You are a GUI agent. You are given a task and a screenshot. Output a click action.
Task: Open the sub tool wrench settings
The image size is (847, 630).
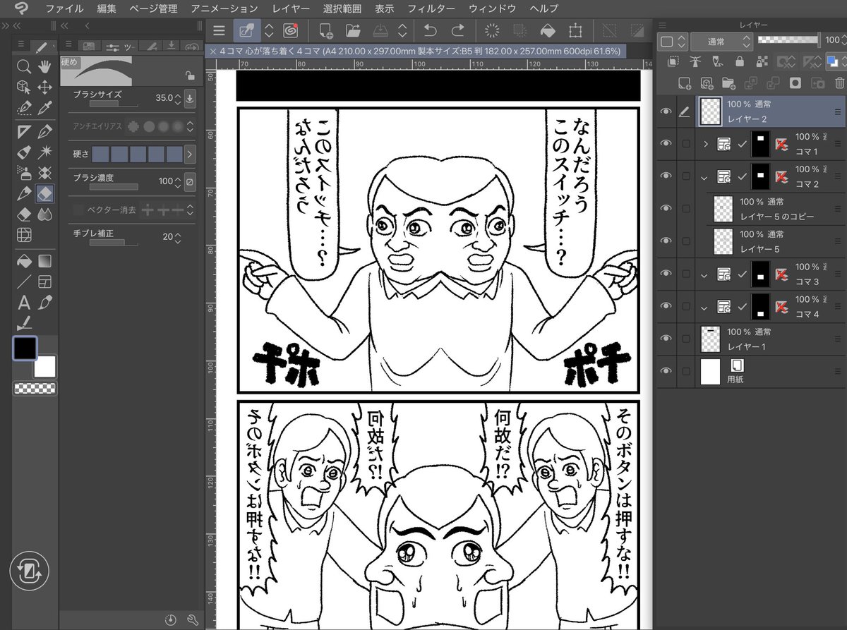pyautogui.click(x=193, y=620)
